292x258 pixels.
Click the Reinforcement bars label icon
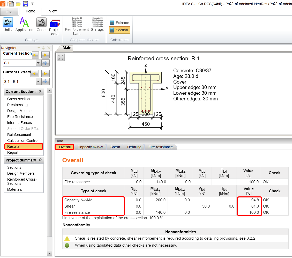77,25
